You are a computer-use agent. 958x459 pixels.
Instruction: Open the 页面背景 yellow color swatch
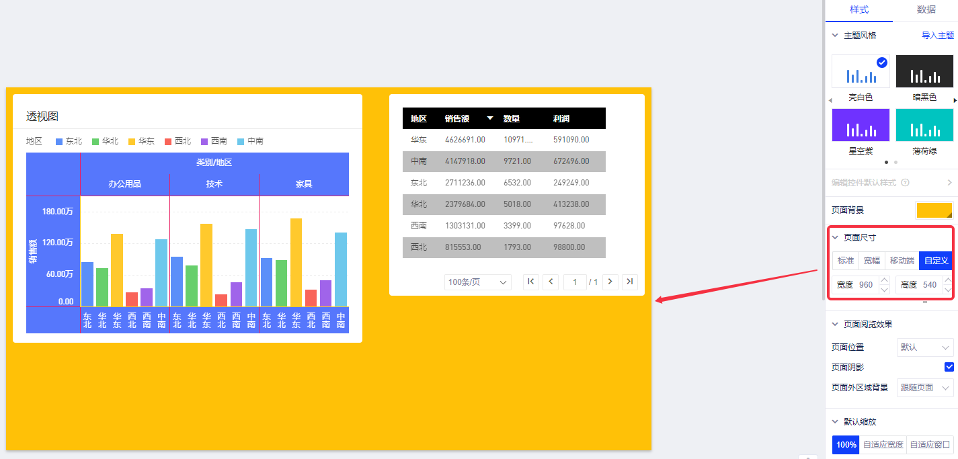(x=934, y=210)
